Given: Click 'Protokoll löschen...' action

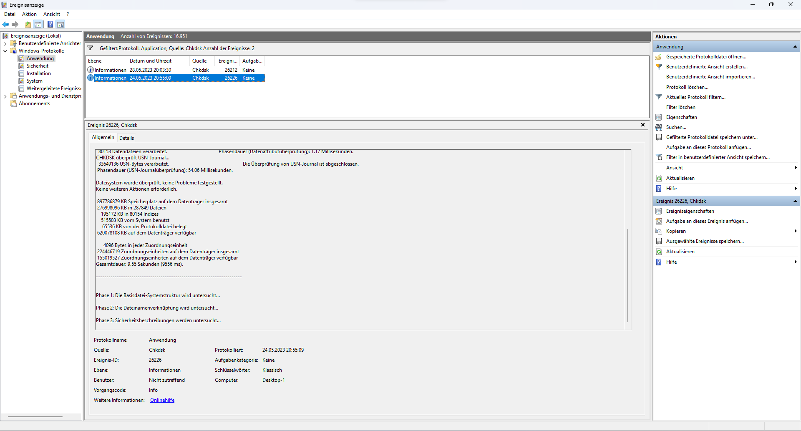Looking at the screenshot, I should 687,87.
